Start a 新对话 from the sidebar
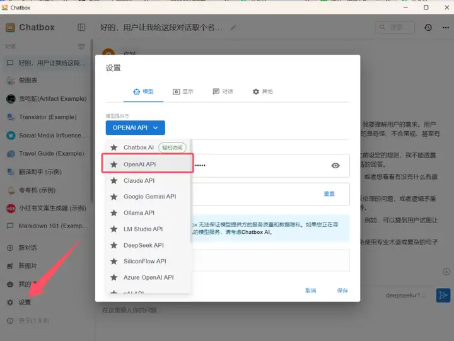The height and width of the screenshot is (341, 454). point(46,248)
